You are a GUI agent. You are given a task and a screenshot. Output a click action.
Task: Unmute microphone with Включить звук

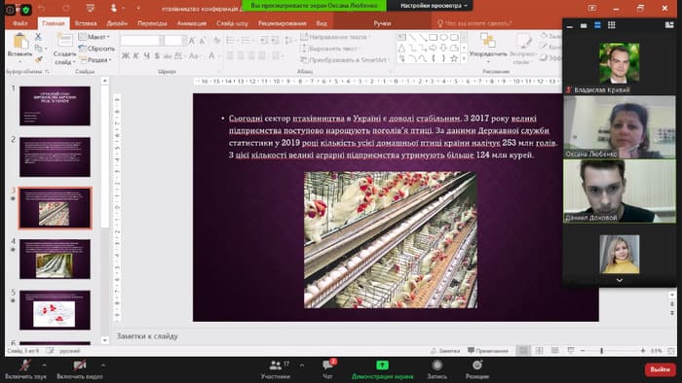tap(25, 369)
